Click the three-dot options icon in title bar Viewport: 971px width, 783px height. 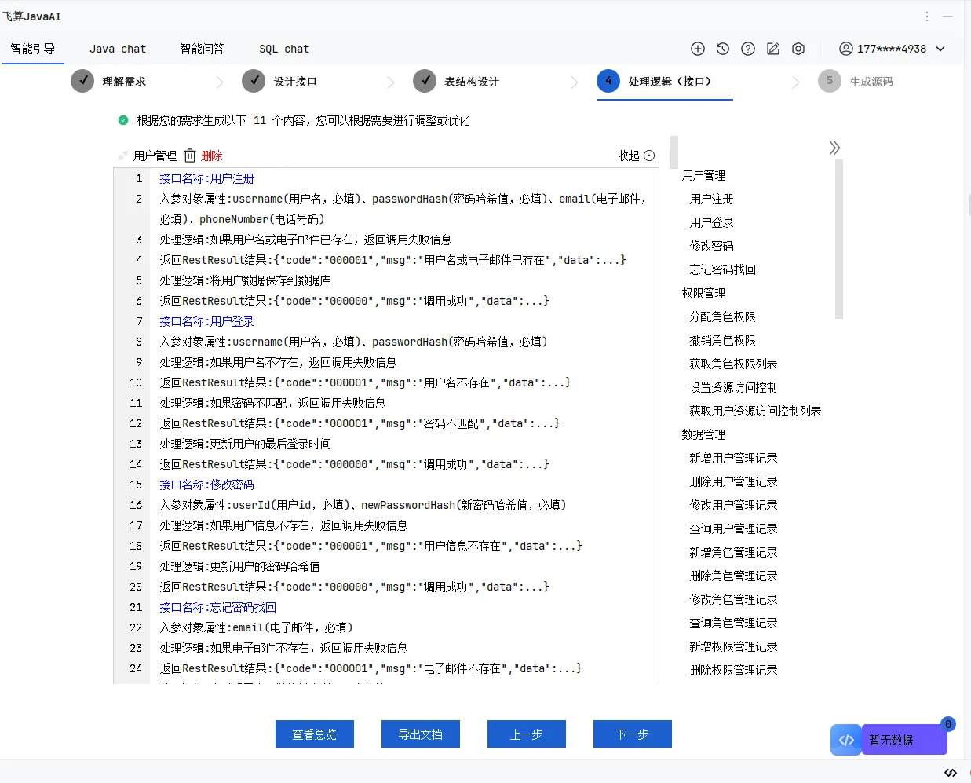click(927, 16)
